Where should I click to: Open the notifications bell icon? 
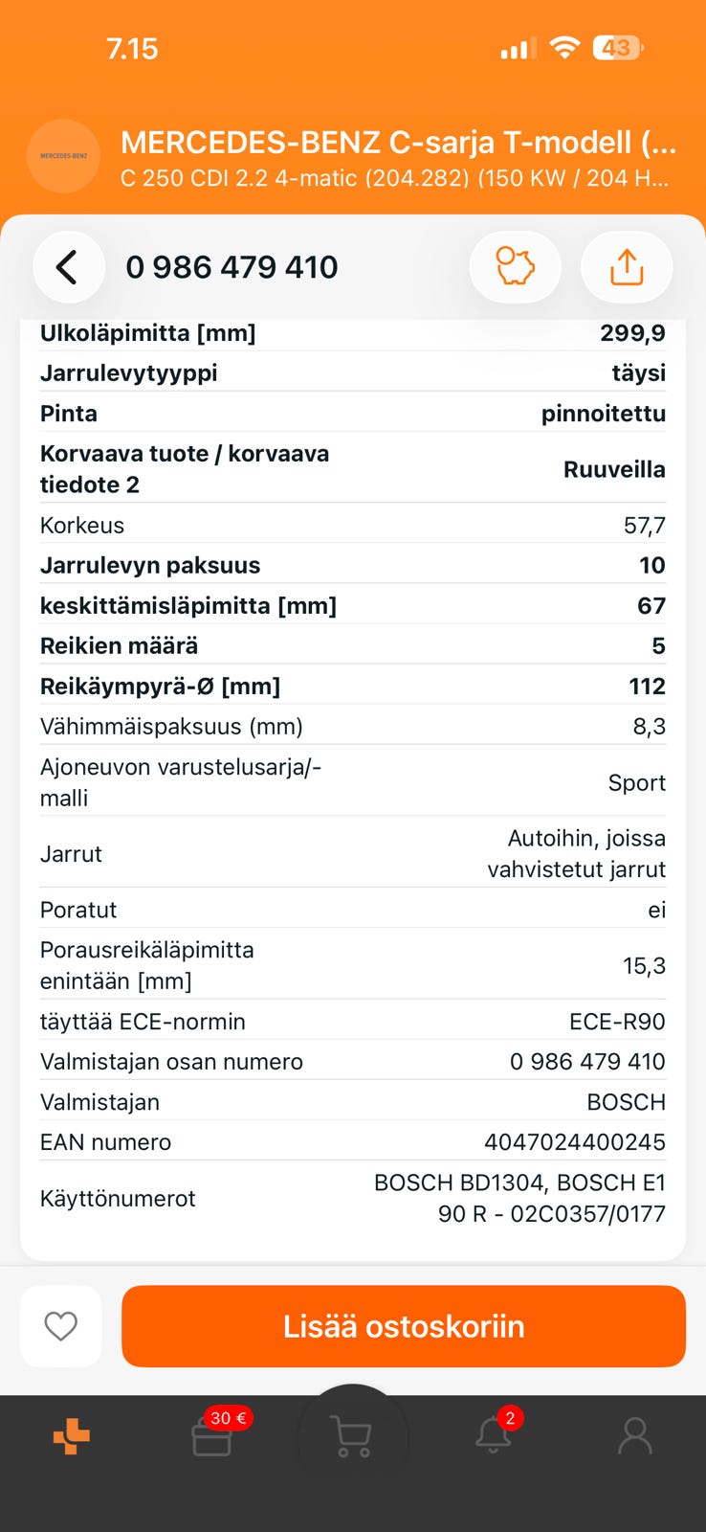[x=494, y=1436]
